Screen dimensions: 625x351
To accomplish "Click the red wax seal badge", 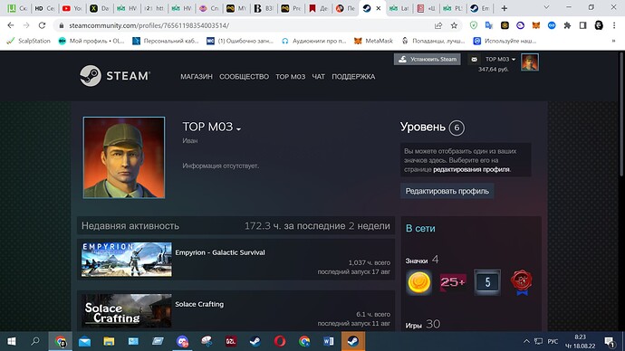I will [x=521, y=282].
